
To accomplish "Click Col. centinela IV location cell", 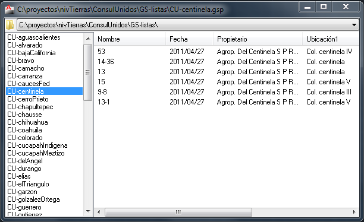I will pyautogui.click(x=329, y=52).
